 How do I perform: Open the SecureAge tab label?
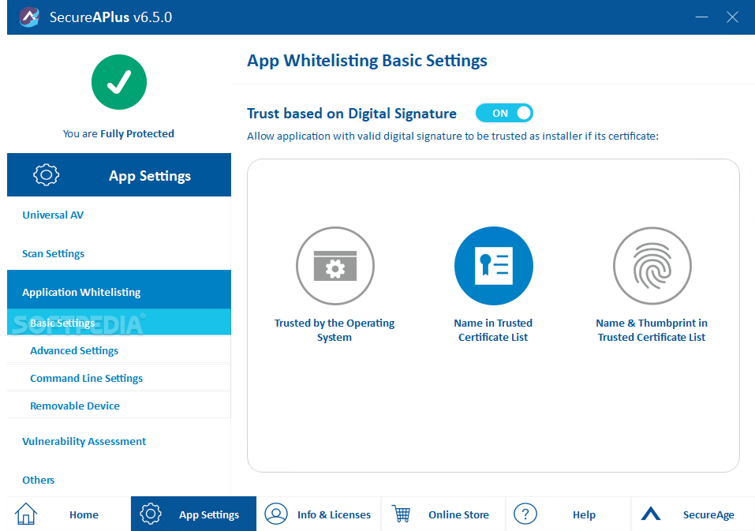pyautogui.click(x=708, y=514)
